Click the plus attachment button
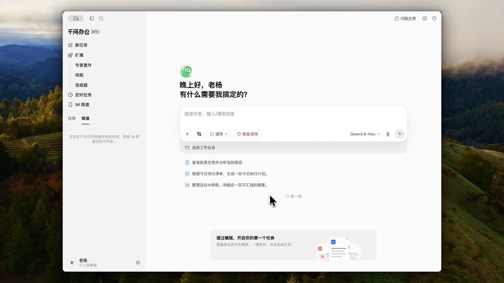This screenshot has height=283, width=504. click(187, 134)
